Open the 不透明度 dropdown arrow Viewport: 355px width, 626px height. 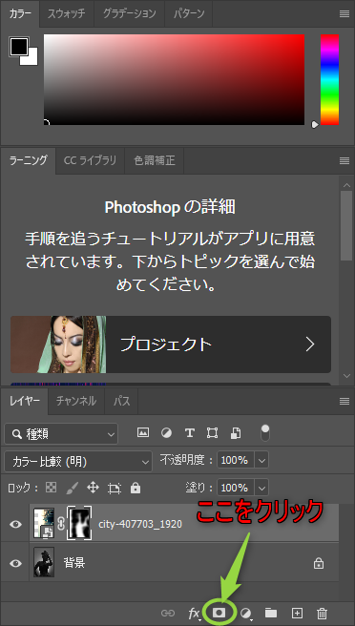tap(261, 460)
